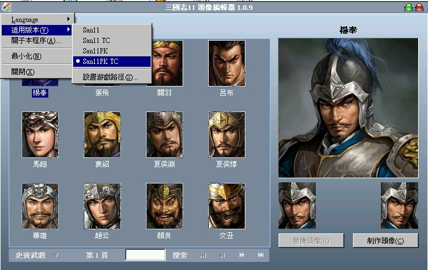Click the large 楊奉 portrait preview
This screenshot has height=270, width=428.
click(348, 108)
